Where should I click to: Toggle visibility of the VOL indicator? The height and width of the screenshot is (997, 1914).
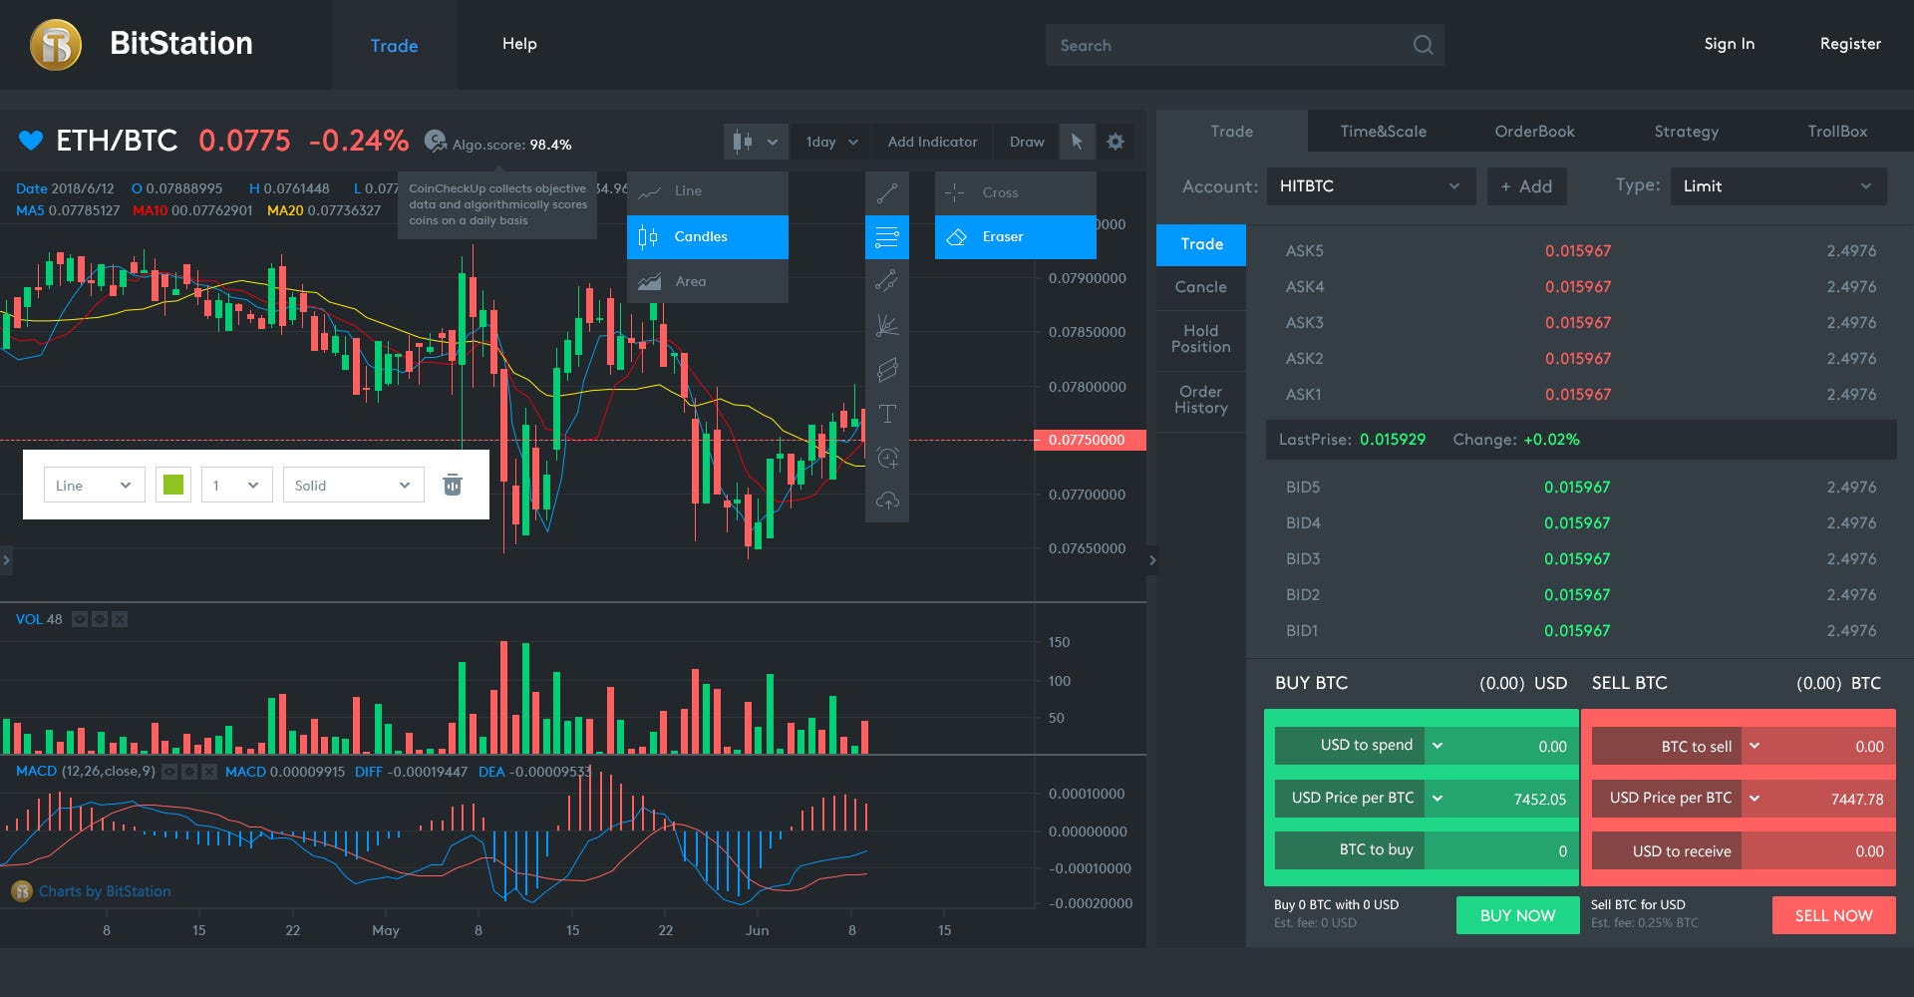pos(78,619)
